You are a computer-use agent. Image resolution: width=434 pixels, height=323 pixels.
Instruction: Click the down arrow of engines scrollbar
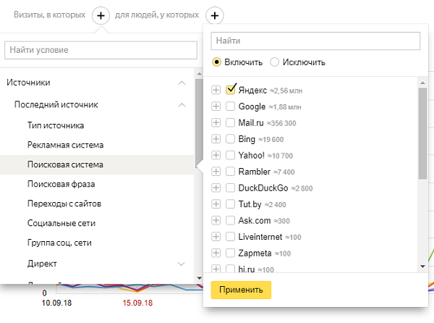[422, 267]
